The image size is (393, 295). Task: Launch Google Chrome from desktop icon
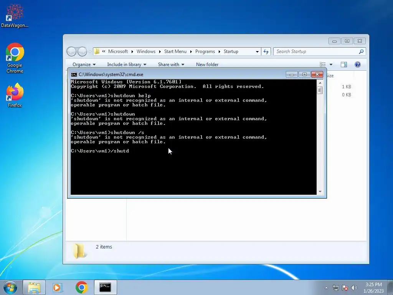(15, 58)
